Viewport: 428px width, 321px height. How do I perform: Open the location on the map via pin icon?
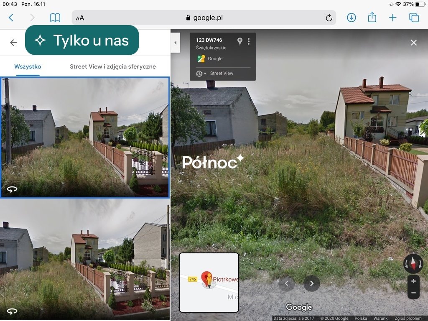point(240,41)
